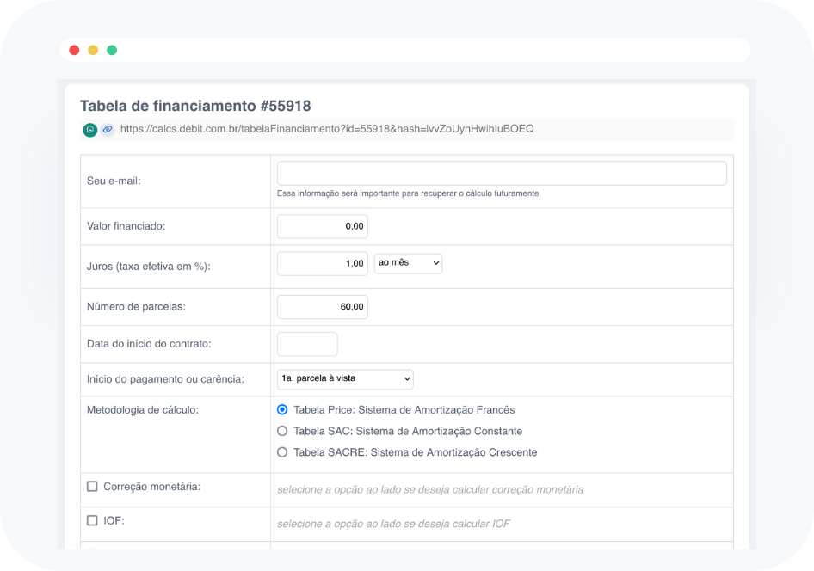The image size is (814, 571).
Task: Open the calcs.debit.com.br calculation URL
Action: 327,129
